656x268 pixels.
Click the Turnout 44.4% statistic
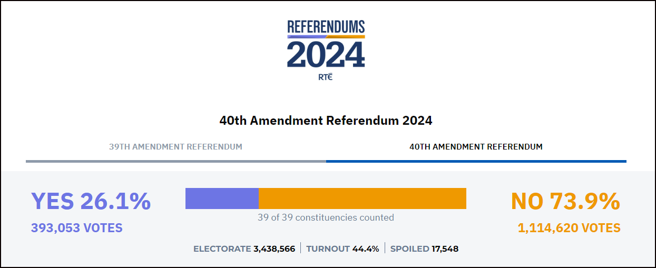click(x=342, y=249)
